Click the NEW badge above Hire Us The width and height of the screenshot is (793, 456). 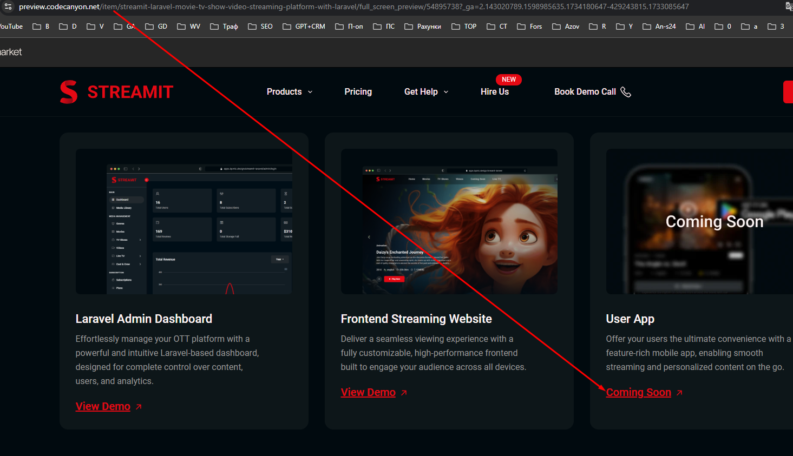[x=509, y=80]
